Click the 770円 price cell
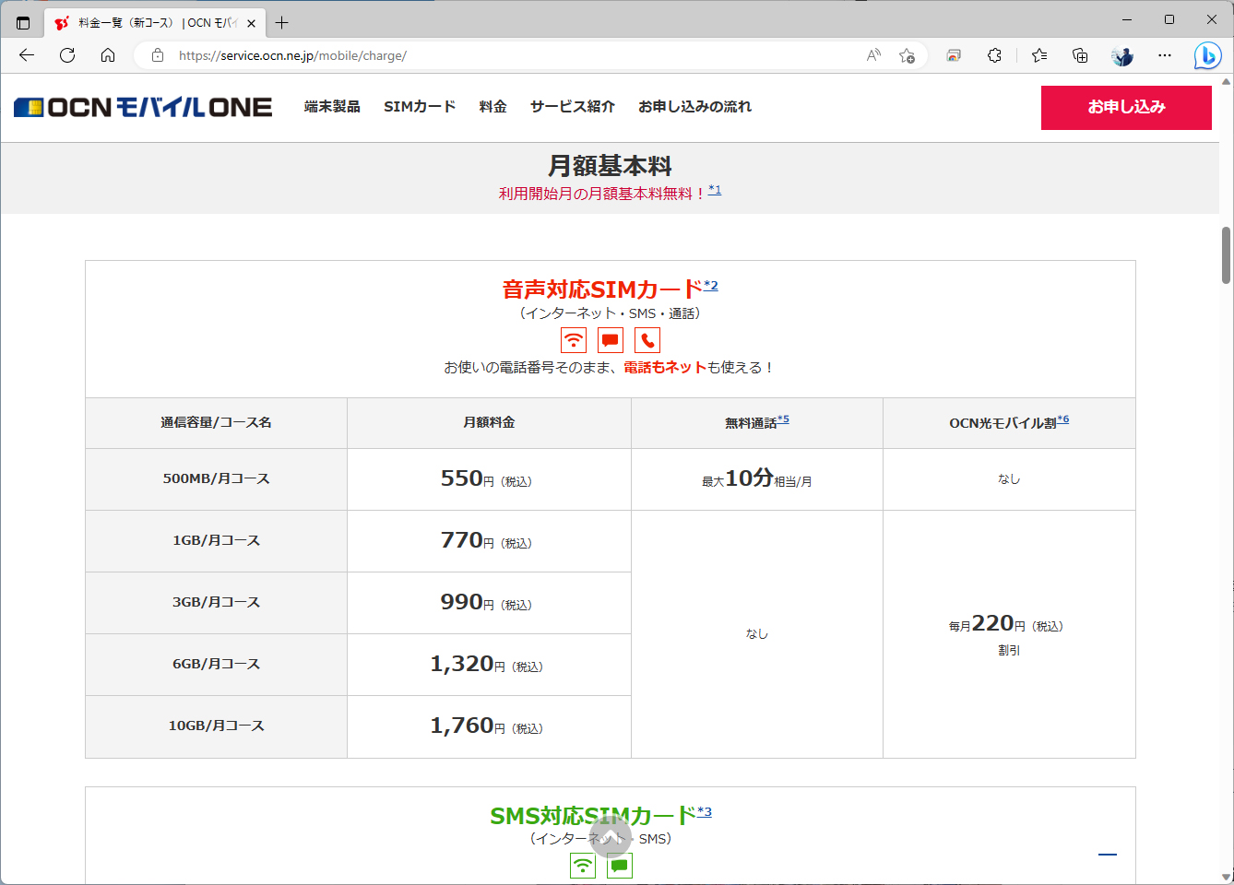 click(489, 541)
